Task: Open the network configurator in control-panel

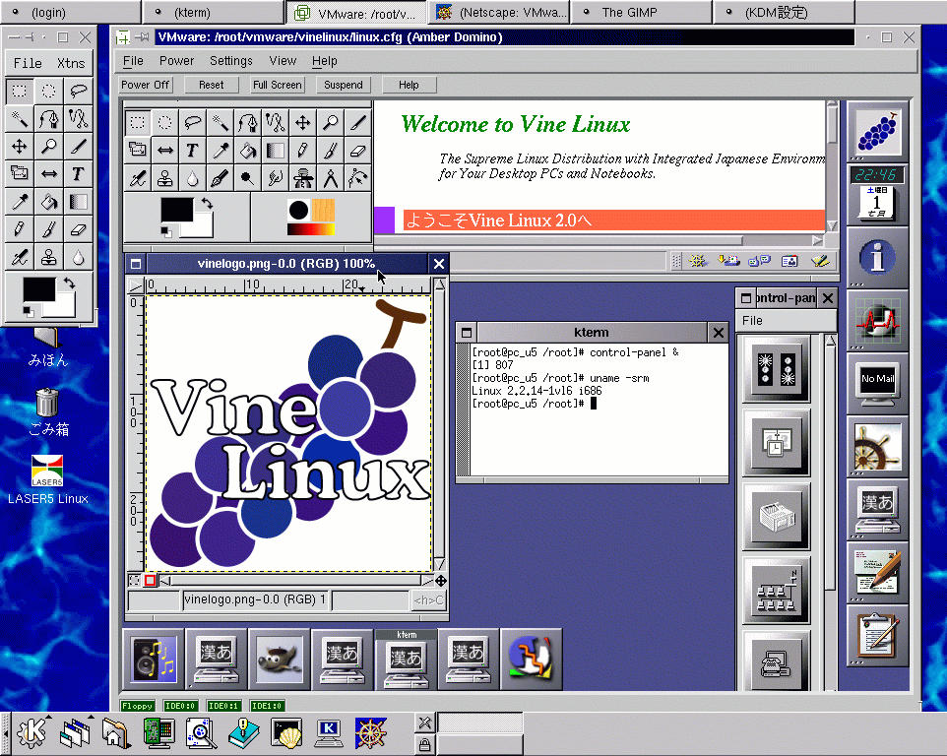Action: [x=776, y=591]
